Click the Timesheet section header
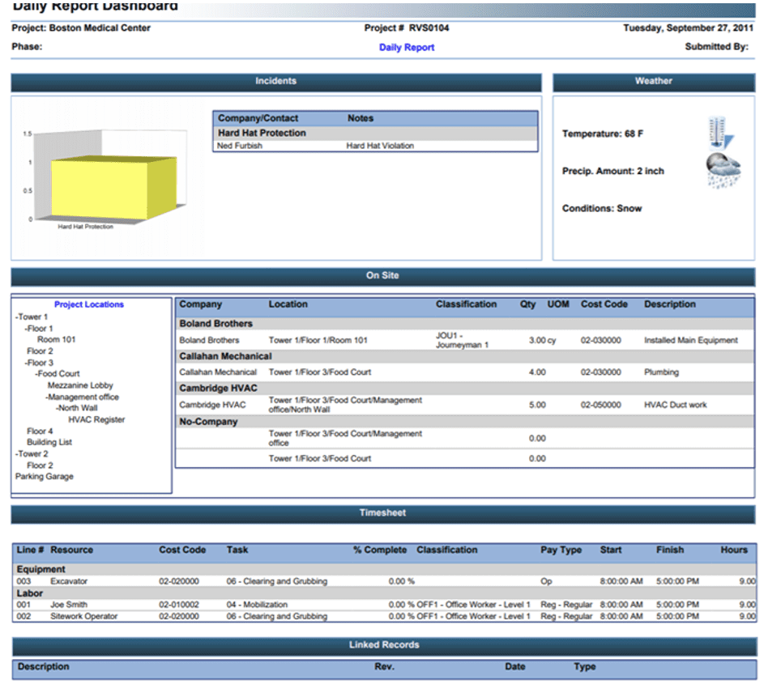Viewport: 781px width, 693px height. click(x=382, y=514)
